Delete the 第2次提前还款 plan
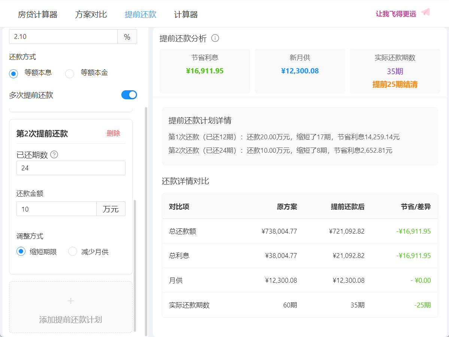The width and height of the screenshot is (449, 337). coord(113,133)
